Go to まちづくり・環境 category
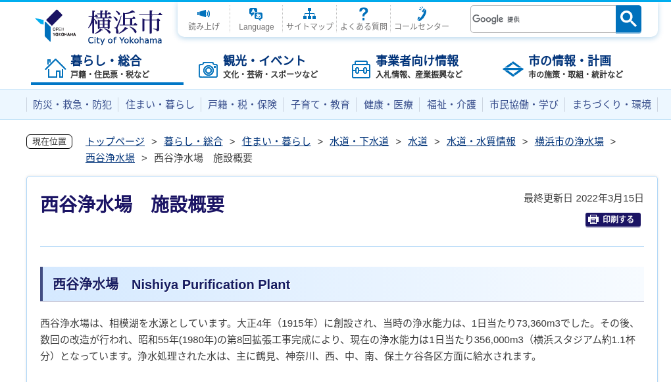The height and width of the screenshot is (382, 671). tap(611, 104)
